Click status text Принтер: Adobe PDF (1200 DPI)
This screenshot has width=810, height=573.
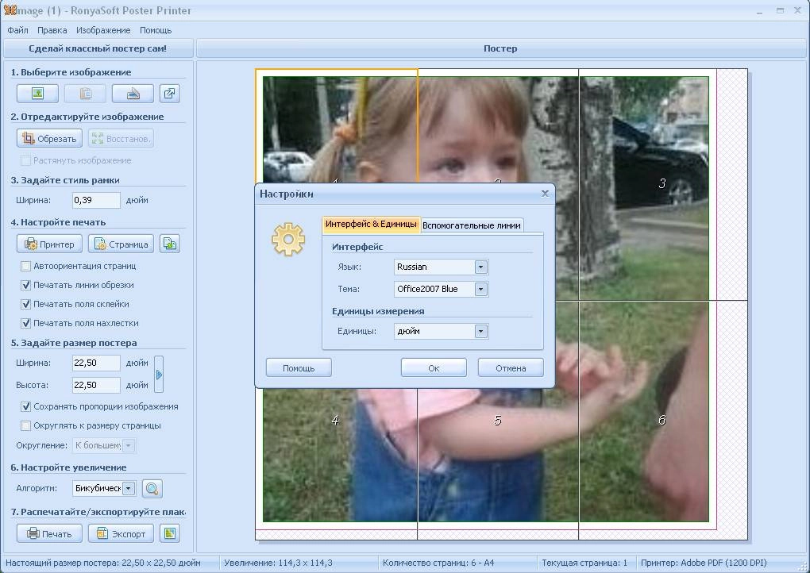[704, 563]
